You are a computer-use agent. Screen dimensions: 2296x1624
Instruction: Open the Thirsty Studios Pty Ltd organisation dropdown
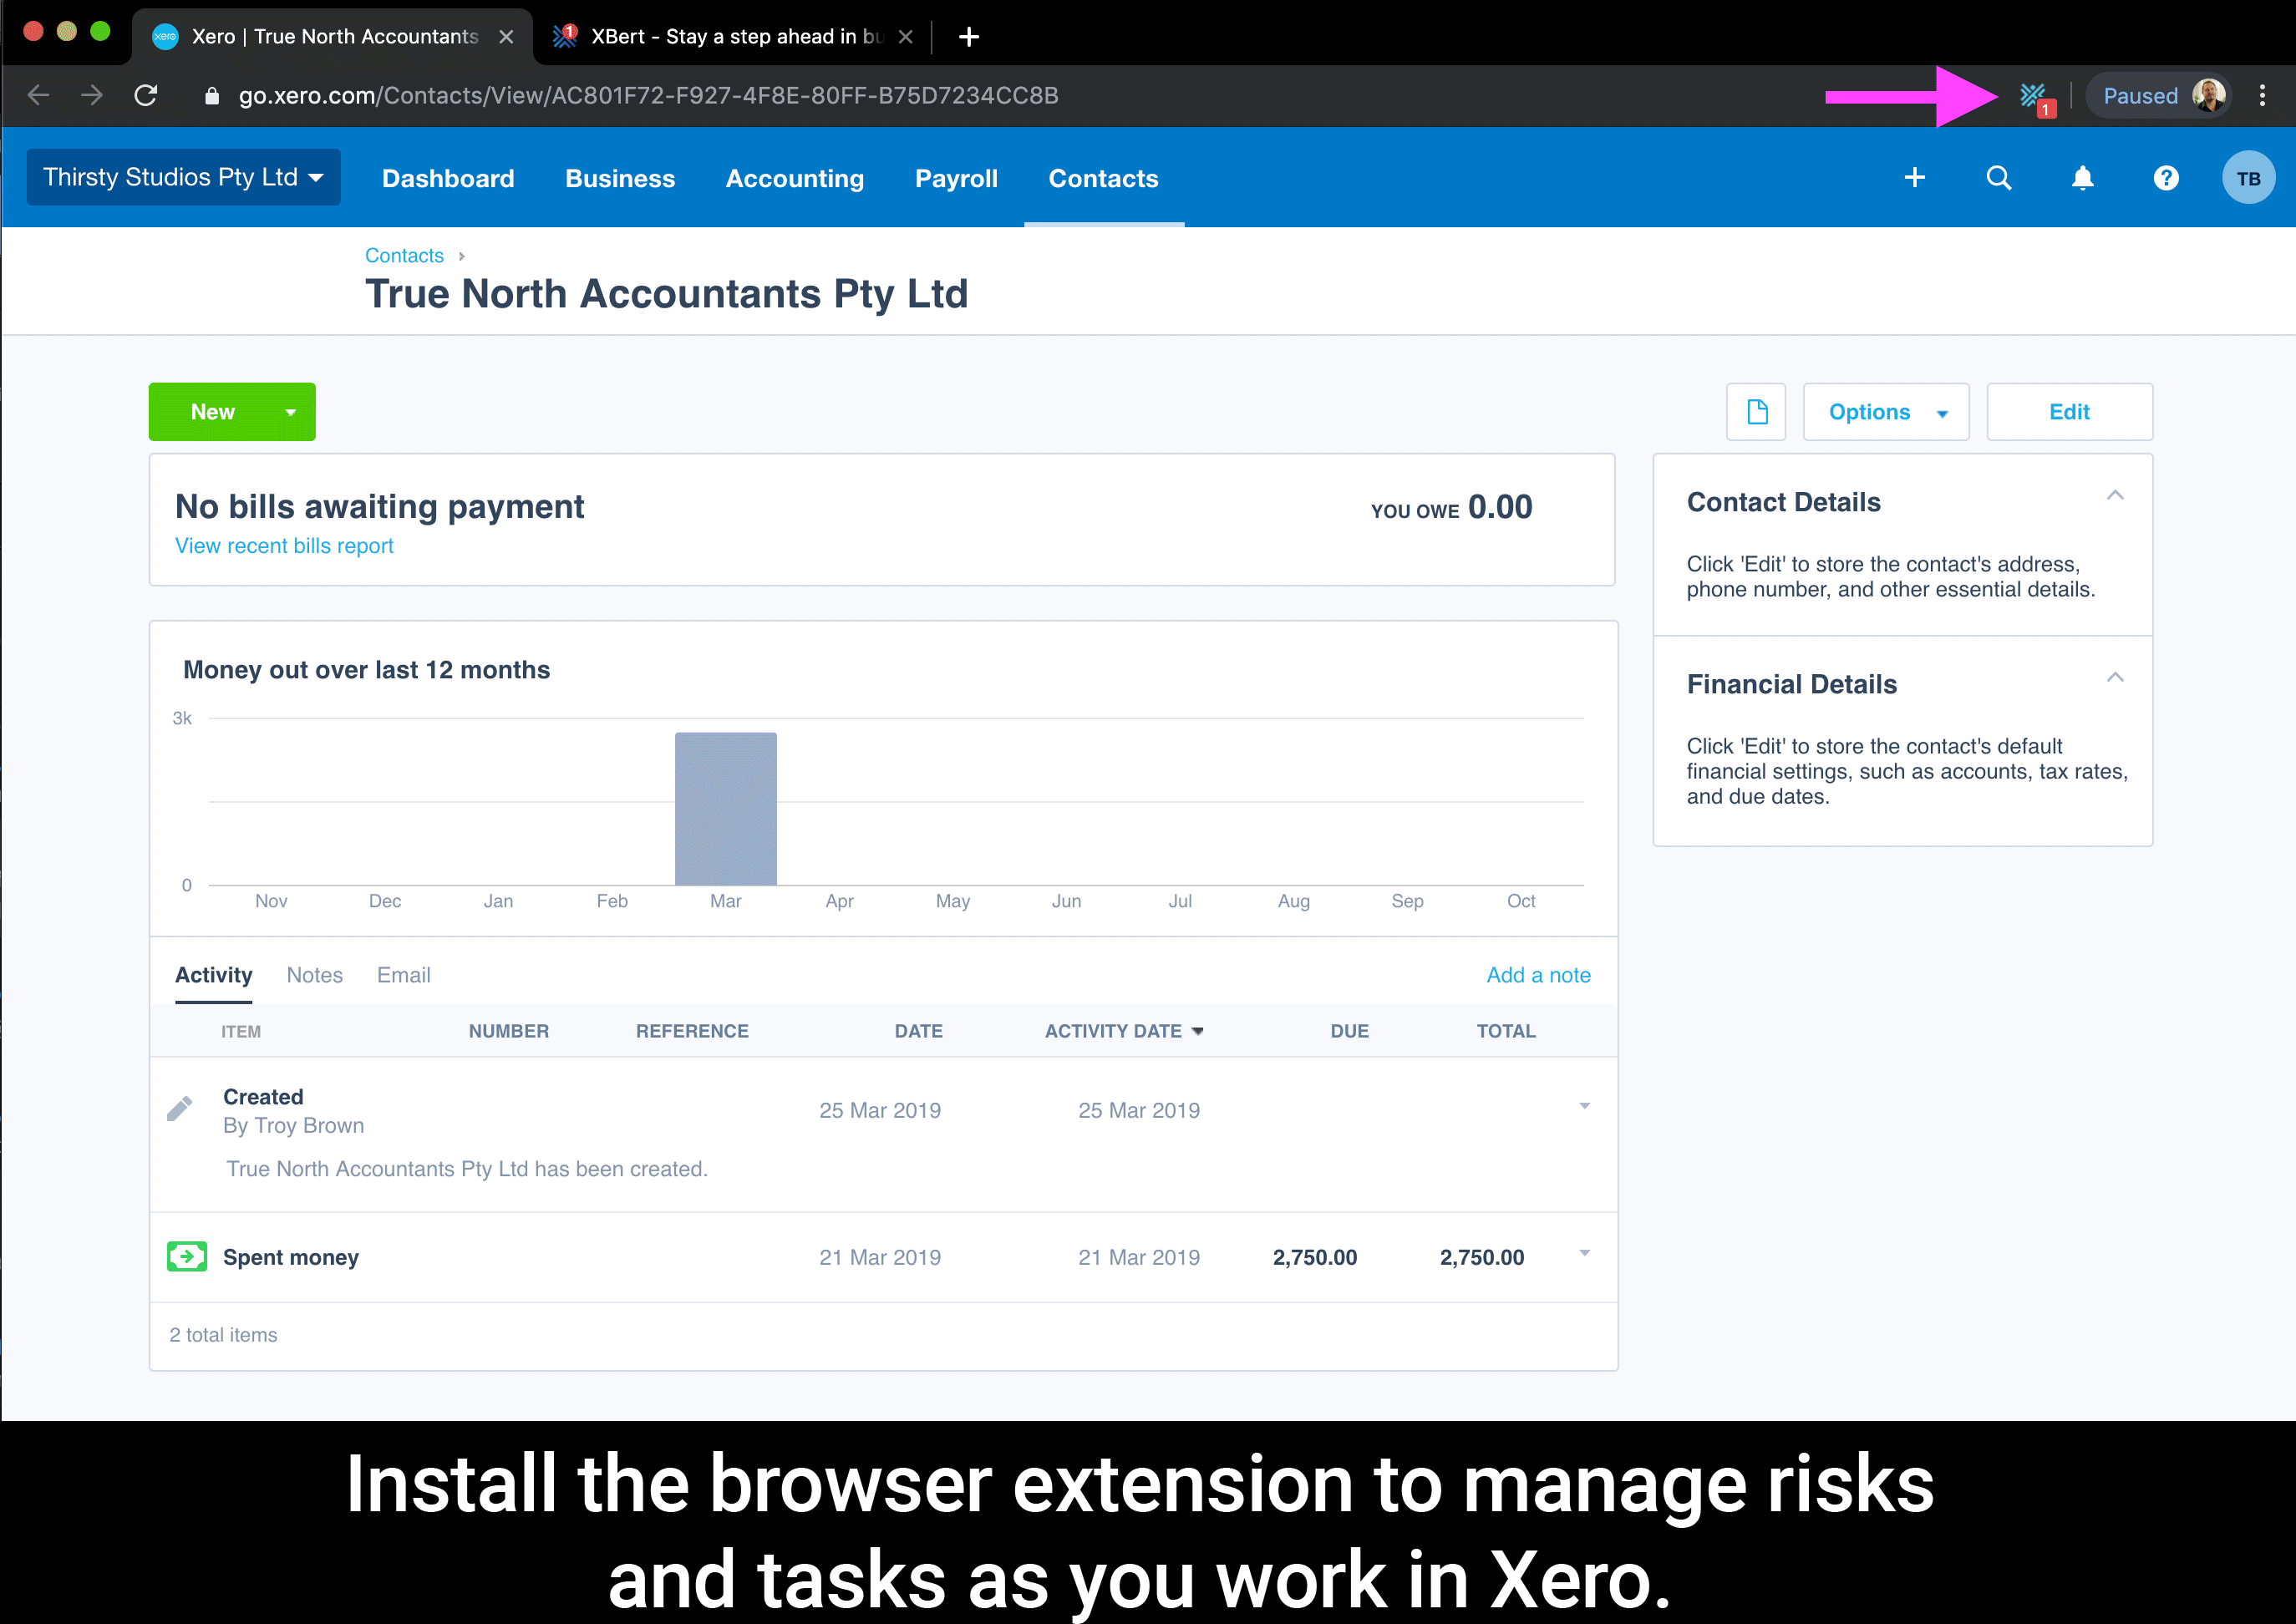pyautogui.click(x=183, y=178)
